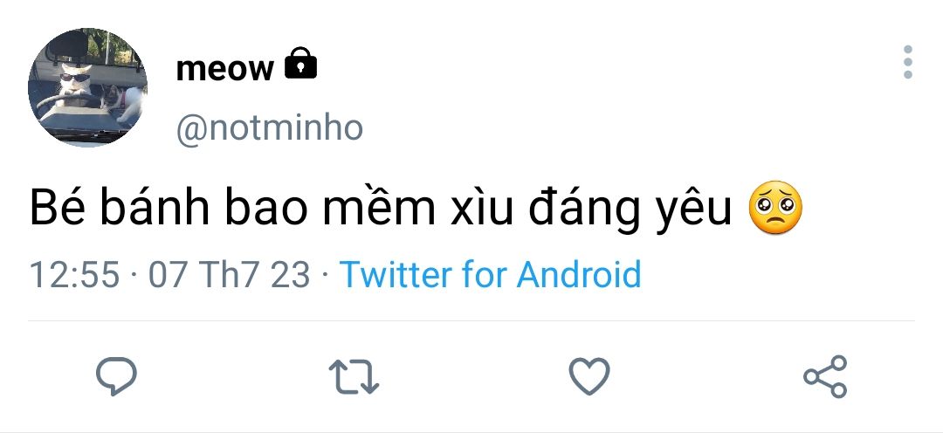Open the three-dot overflow menu
Viewport: 943px width, 433px height.
[x=907, y=62]
